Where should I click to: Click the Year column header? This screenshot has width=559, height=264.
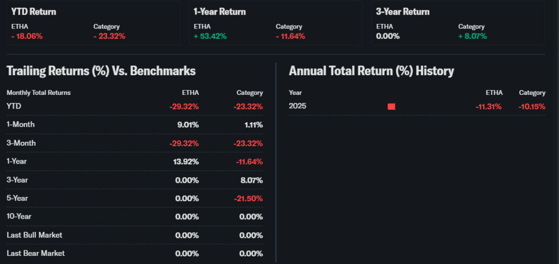(x=295, y=93)
